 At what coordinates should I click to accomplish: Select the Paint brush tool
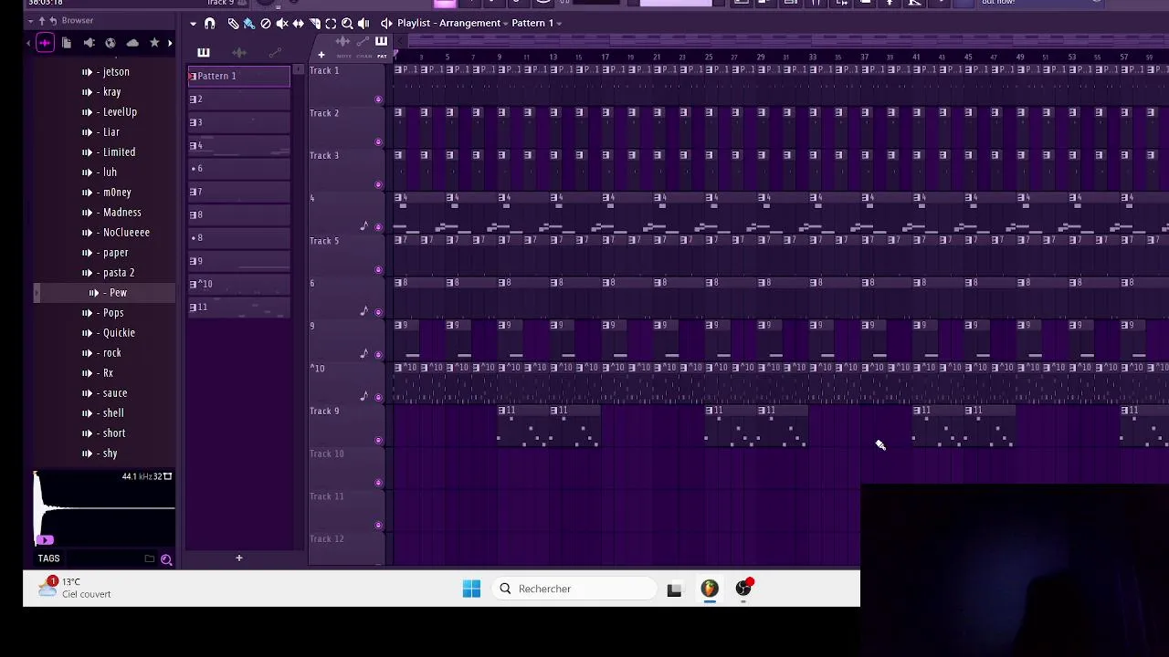tap(248, 23)
